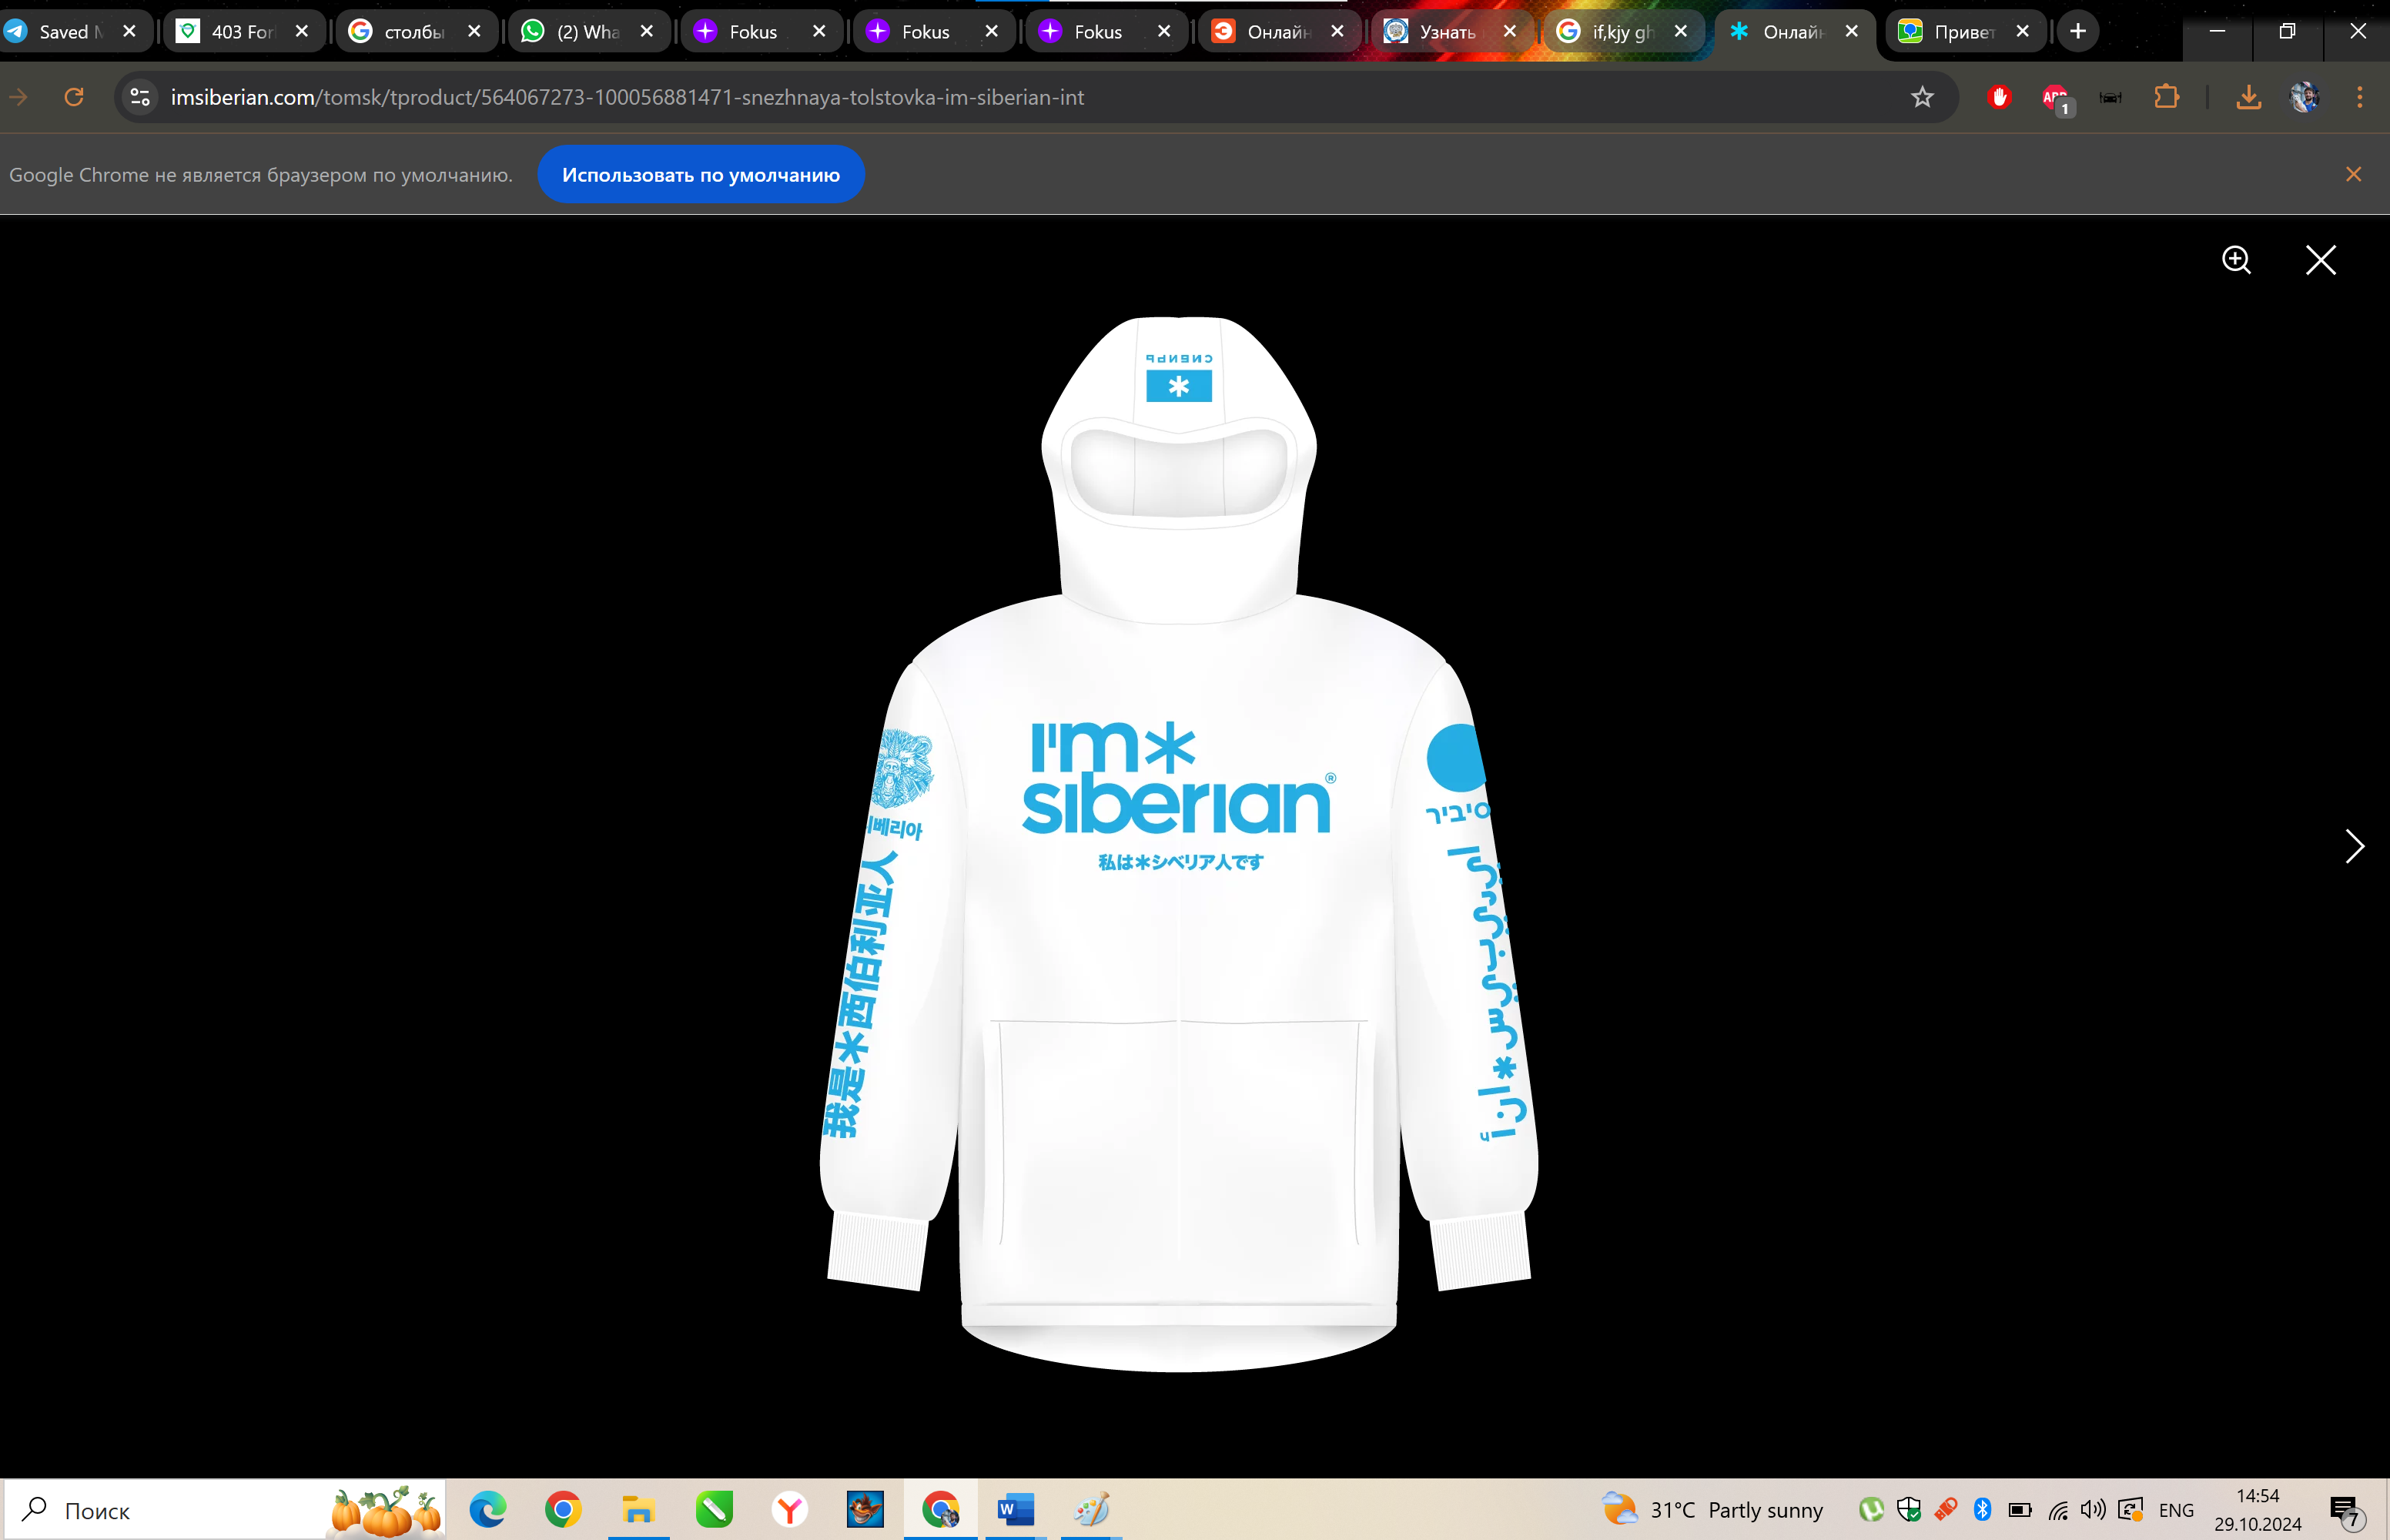Close the WhatsApp tab
The width and height of the screenshot is (2390, 1540).
[x=647, y=31]
